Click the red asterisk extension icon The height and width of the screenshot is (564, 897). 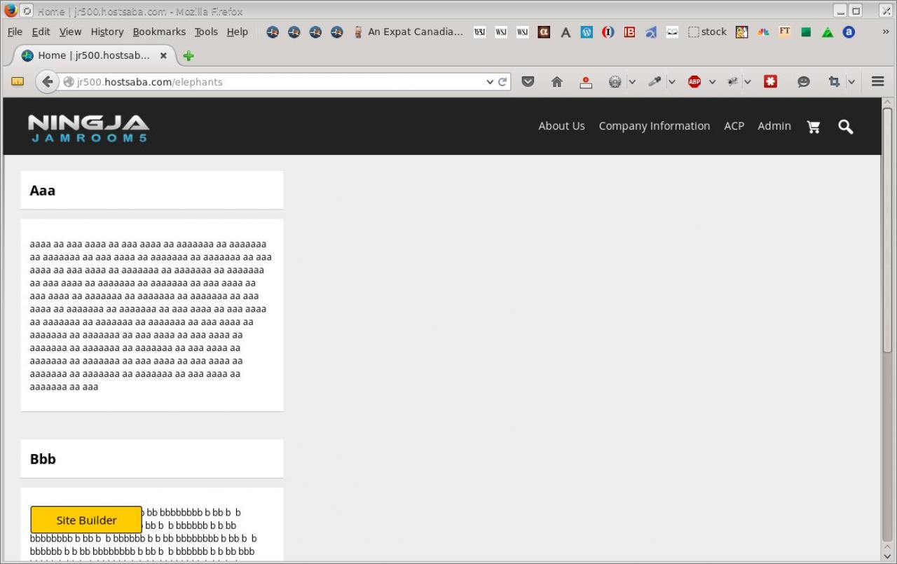(x=770, y=82)
